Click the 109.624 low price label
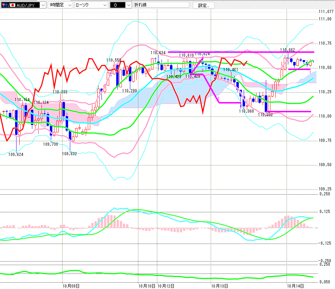The width and height of the screenshot is (335, 289). (16, 155)
